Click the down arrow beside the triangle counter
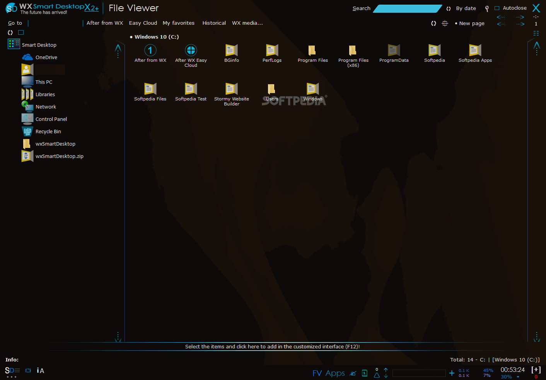 click(386, 376)
